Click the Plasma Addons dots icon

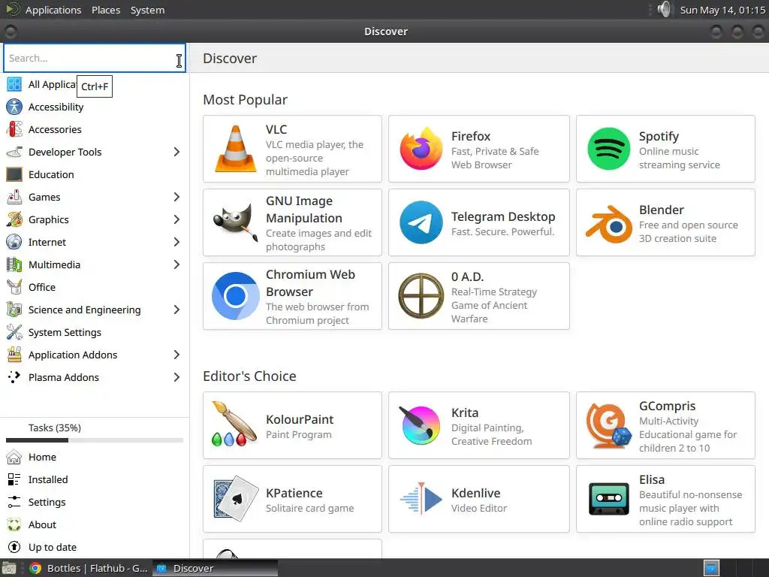(x=14, y=377)
